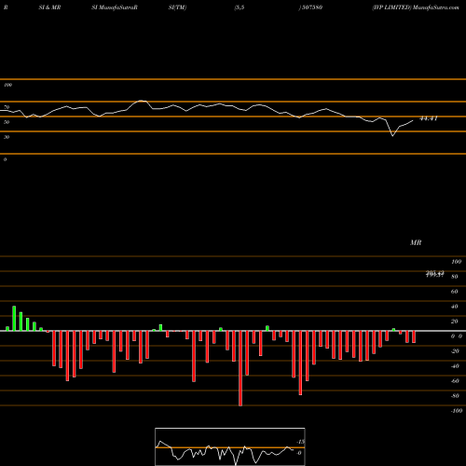Click the stock code 507580 in the header
The image size is (466, 466).
point(312,7)
